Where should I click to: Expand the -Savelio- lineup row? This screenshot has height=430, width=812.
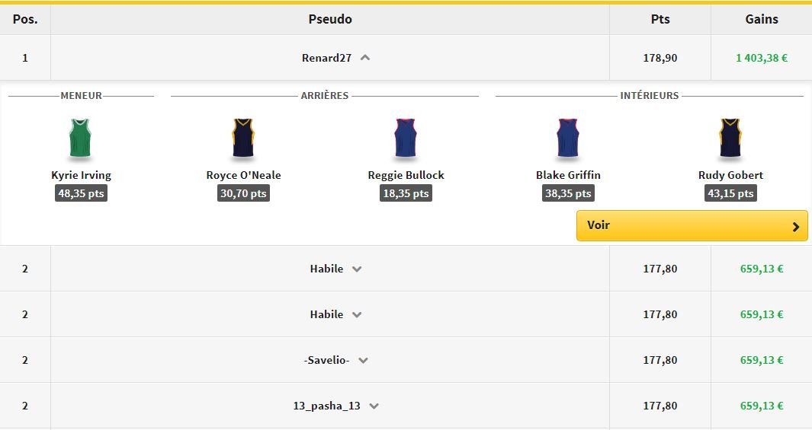pos(363,361)
